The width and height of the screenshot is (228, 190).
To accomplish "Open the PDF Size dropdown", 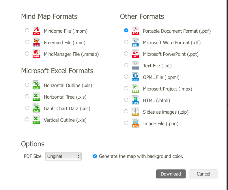I will [x=63, y=156].
